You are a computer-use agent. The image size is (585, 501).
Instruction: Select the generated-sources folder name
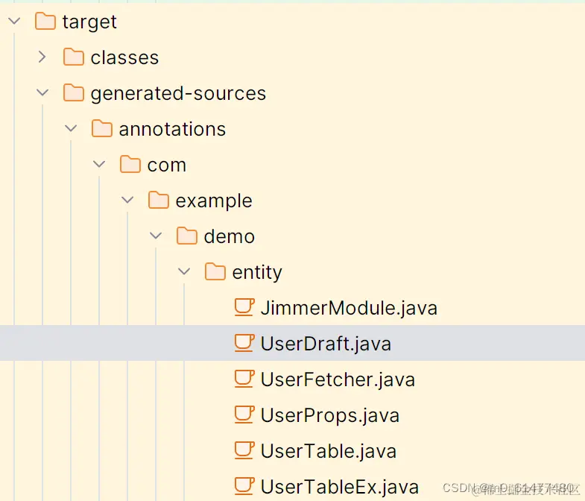click(178, 93)
